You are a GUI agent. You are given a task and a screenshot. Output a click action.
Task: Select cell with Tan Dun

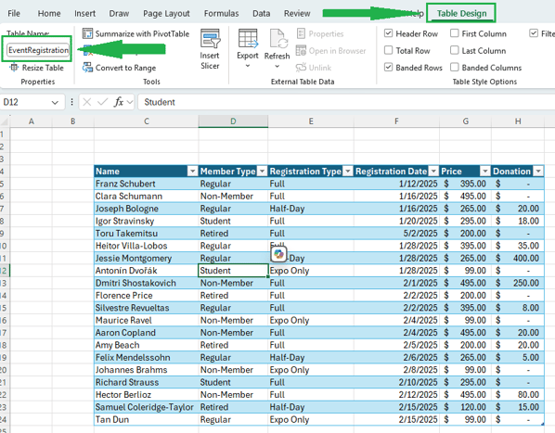(x=147, y=420)
